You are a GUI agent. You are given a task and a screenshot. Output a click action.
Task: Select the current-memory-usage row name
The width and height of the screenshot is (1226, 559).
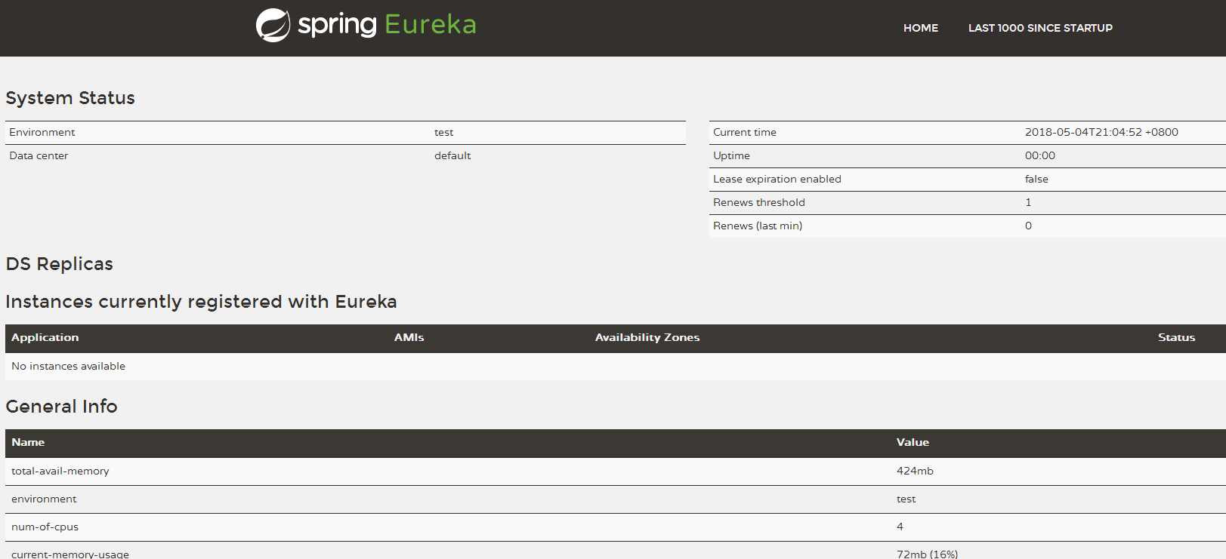coord(70,554)
